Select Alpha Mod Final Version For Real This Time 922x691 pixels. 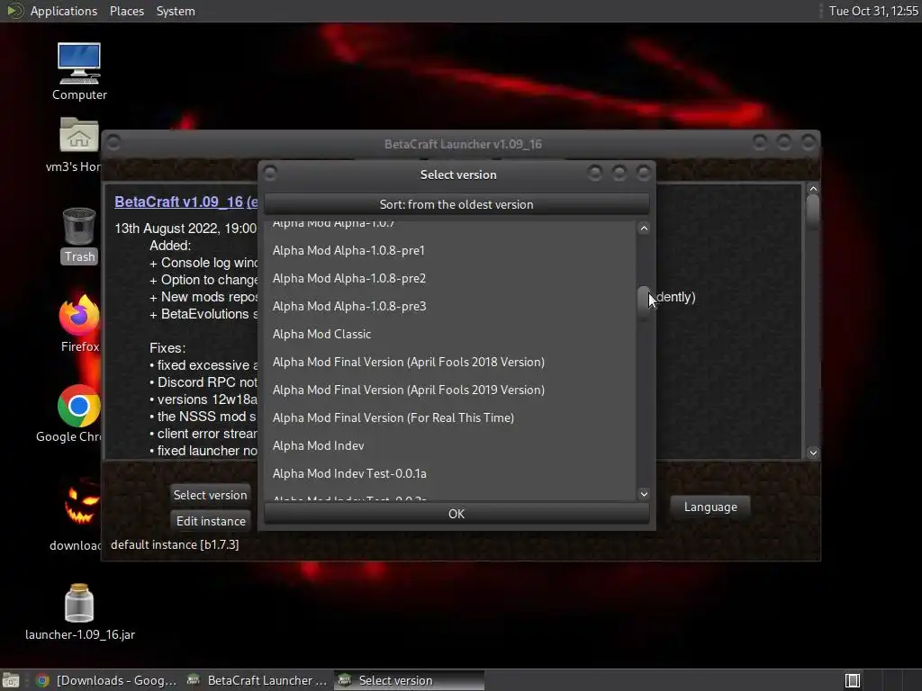pyautogui.click(x=450, y=417)
